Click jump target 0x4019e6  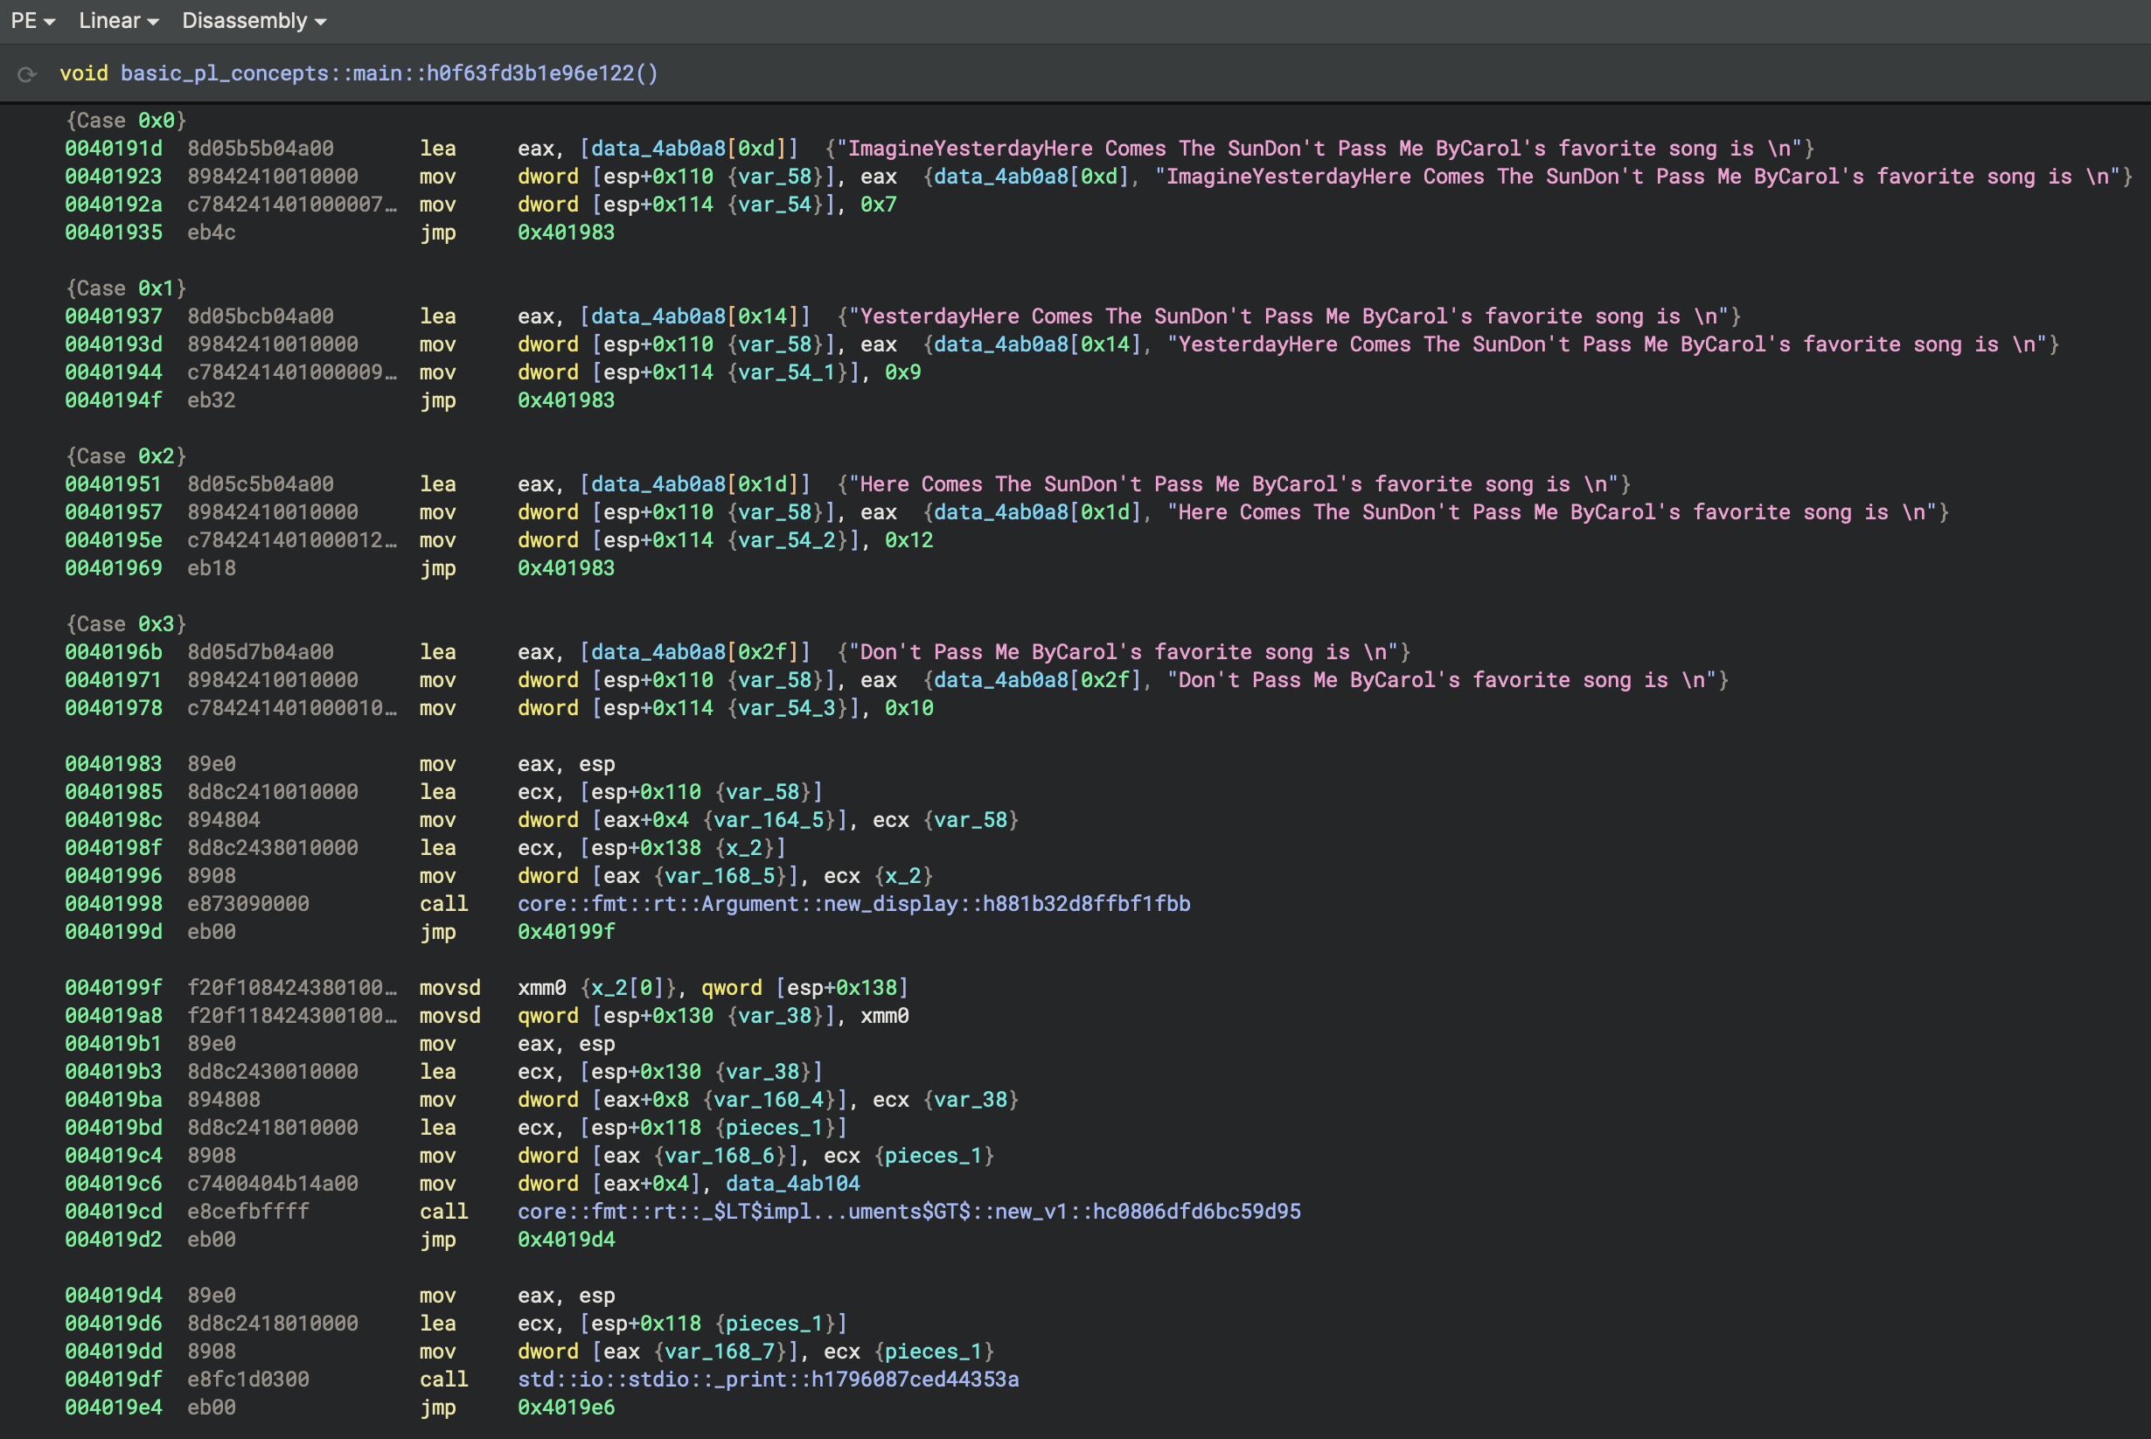565,1408
